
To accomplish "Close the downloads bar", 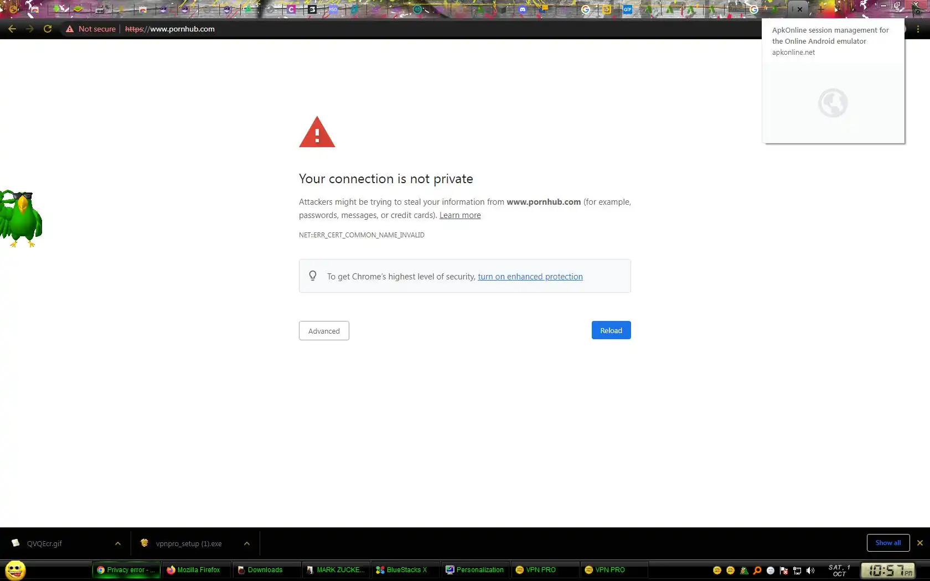I will pos(920,543).
